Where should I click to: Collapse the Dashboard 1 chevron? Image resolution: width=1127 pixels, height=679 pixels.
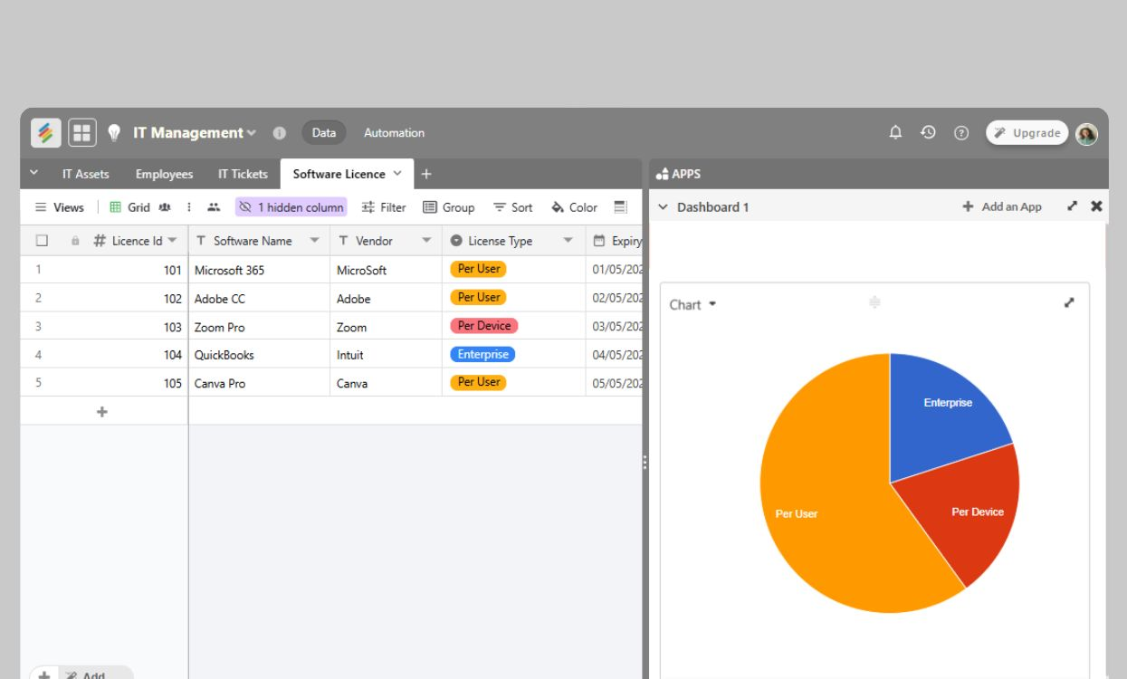[x=663, y=207]
